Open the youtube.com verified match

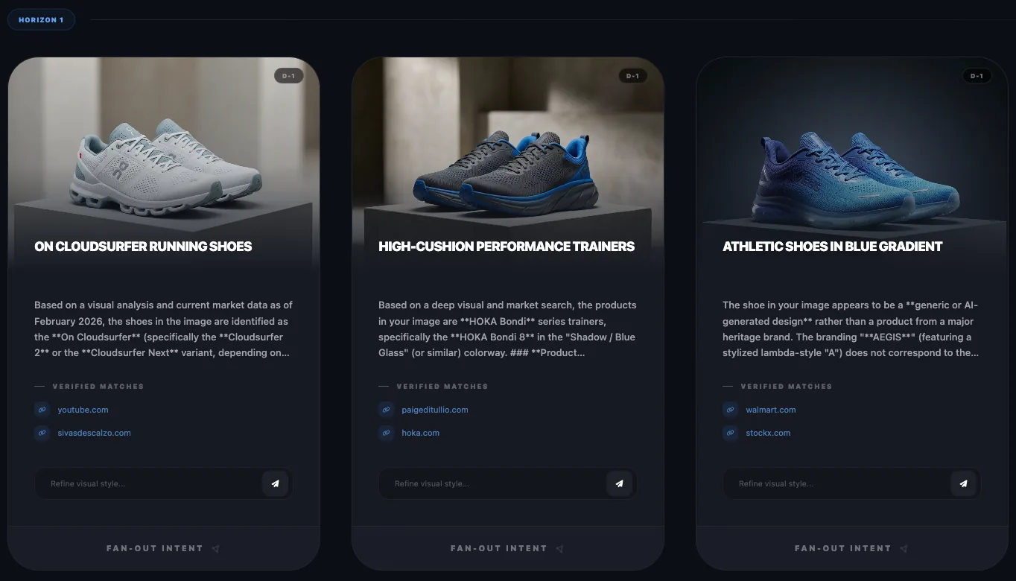(83, 410)
